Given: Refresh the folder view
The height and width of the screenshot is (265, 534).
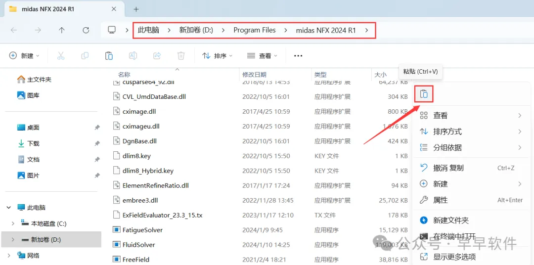Looking at the screenshot, I should coord(86,30).
